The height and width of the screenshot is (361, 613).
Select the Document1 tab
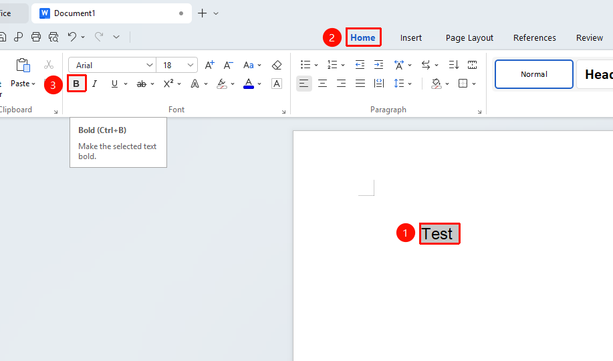(x=112, y=13)
